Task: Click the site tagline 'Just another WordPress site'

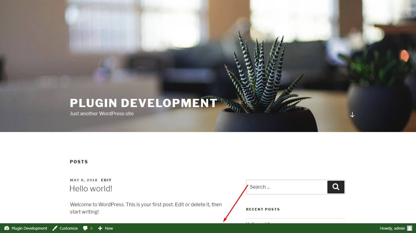Action: point(102,113)
